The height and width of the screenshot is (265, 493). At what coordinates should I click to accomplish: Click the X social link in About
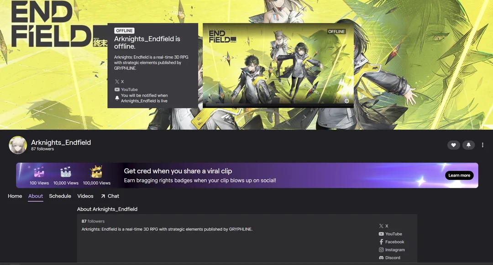point(383,226)
